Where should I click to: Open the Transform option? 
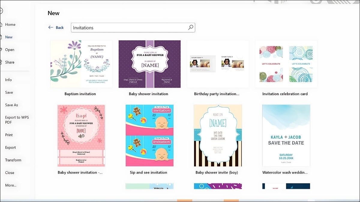pyautogui.click(x=13, y=160)
